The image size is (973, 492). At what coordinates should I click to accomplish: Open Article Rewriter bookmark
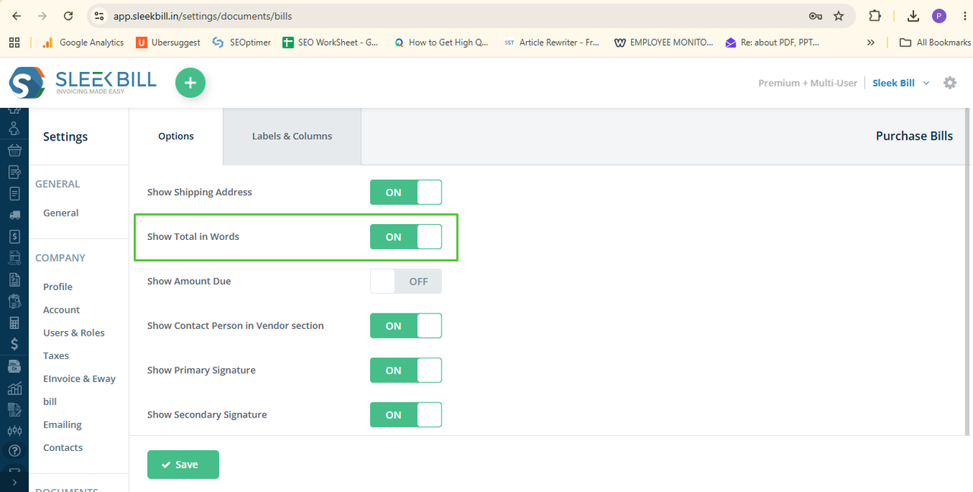pos(552,43)
